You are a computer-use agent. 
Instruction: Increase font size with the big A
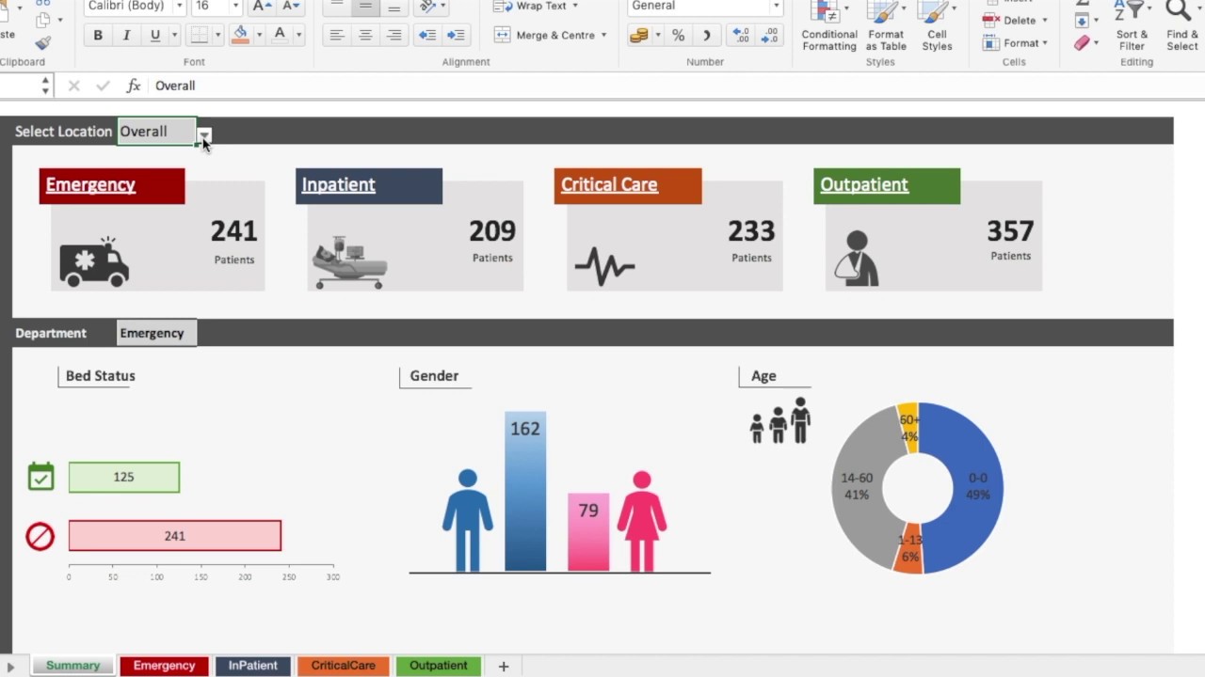pos(263,7)
